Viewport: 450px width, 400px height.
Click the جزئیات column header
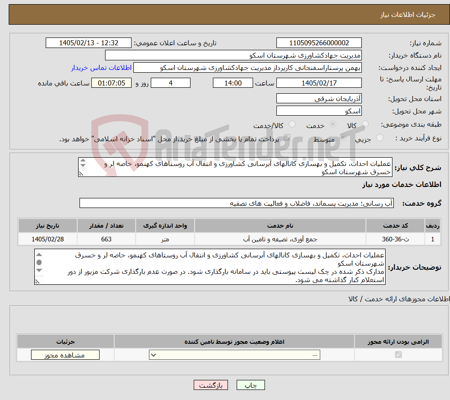[65, 341]
